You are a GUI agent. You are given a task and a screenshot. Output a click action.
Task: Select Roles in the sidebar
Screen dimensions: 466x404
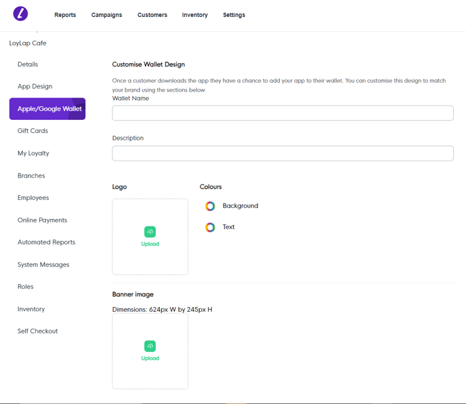click(x=26, y=287)
